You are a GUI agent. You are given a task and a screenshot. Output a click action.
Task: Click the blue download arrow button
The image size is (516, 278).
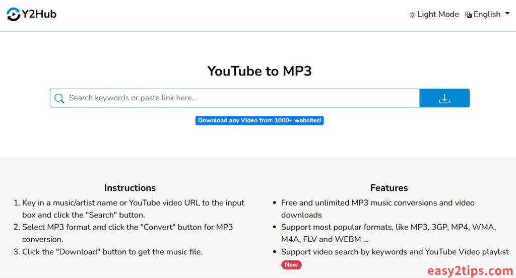point(444,98)
